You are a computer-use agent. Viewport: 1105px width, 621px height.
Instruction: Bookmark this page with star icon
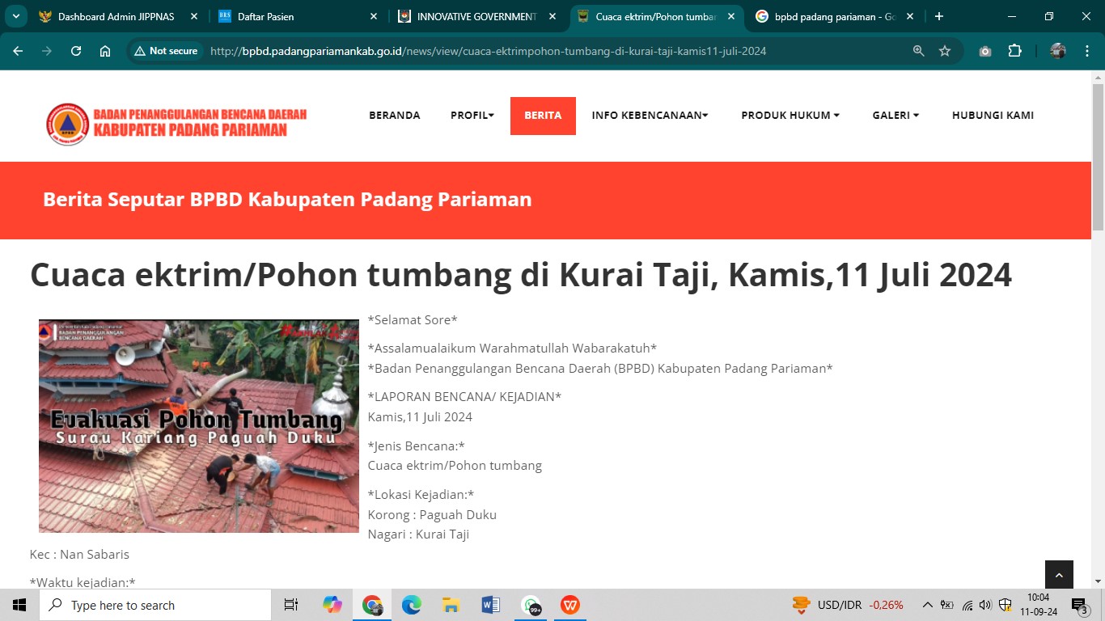945,51
